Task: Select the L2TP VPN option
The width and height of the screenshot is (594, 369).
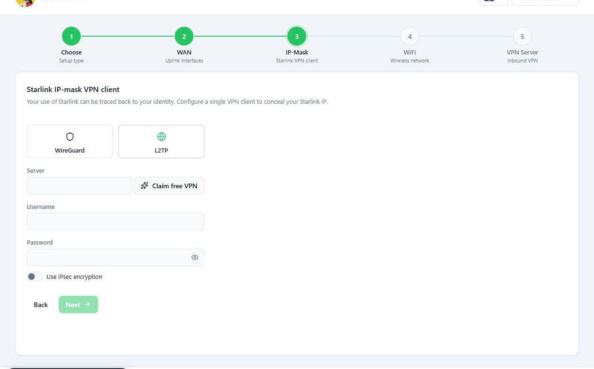Action: pyautogui.click(x=161, y=141)
